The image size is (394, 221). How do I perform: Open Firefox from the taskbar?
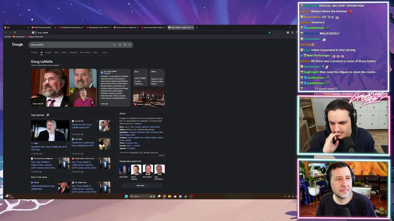(x=164, y=196)
